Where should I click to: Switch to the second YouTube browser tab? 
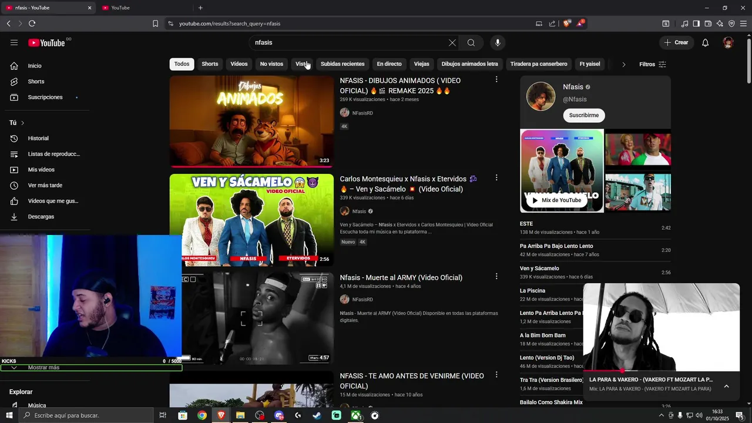[x=144, y=8]
